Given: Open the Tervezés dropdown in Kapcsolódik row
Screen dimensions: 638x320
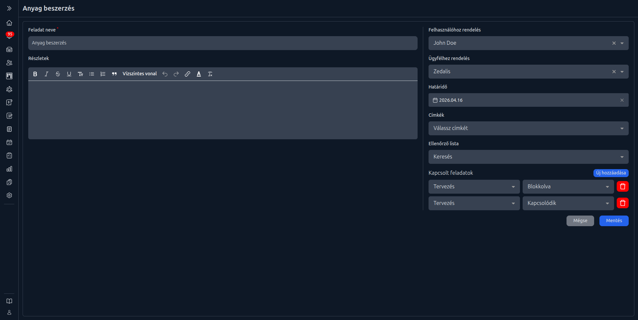Looking at the screenshot, I should (x=474, y=203).
